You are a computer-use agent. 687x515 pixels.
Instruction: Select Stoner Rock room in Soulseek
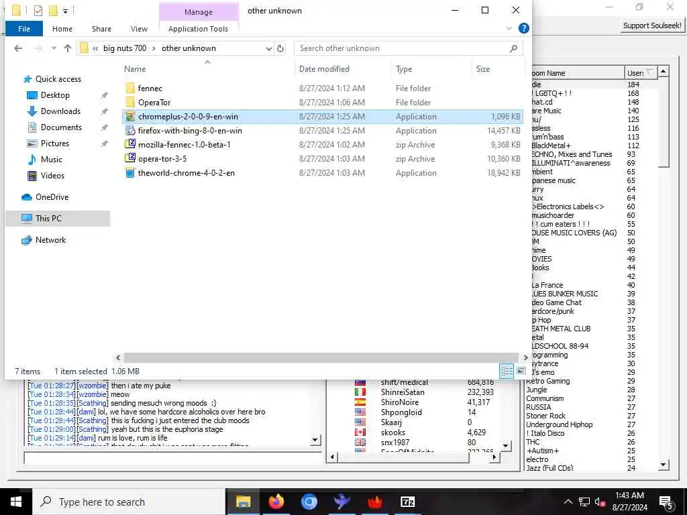545,416
